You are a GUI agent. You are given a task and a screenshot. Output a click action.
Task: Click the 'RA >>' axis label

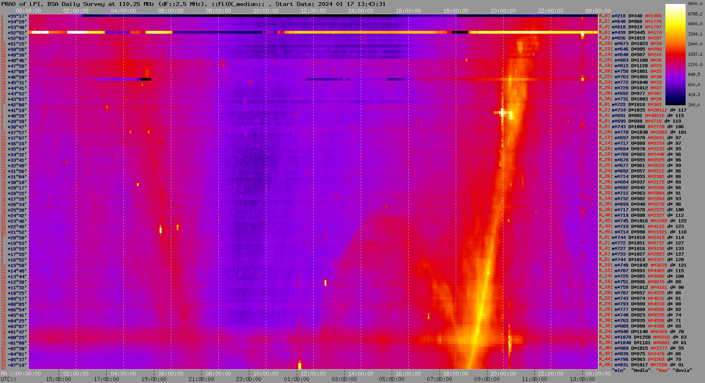(8, 374)
